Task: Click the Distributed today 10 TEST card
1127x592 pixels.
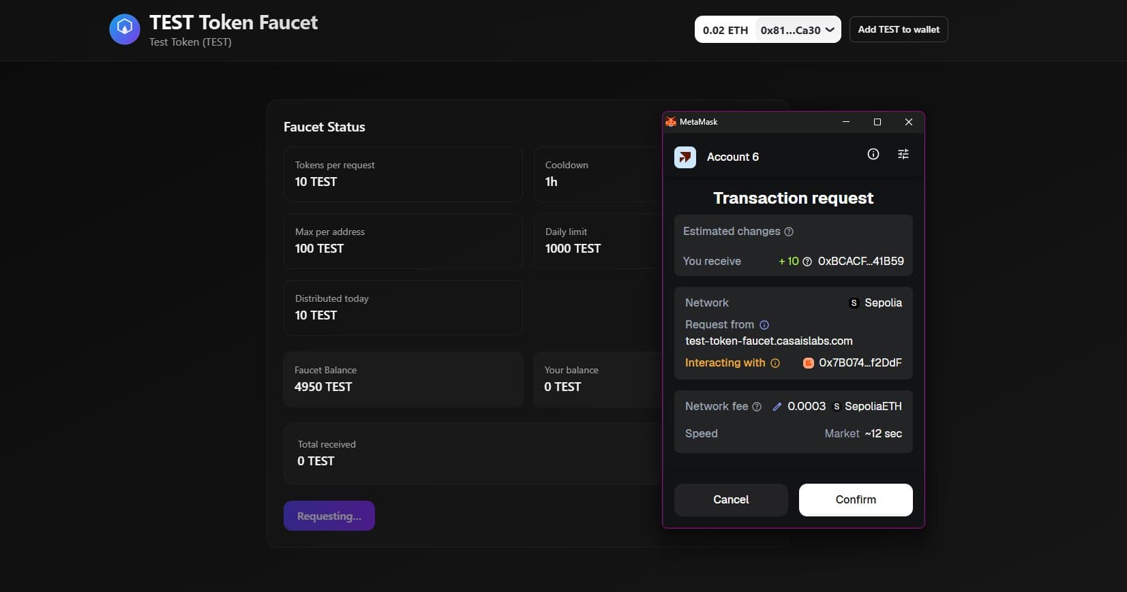Action: click(403, 308)
